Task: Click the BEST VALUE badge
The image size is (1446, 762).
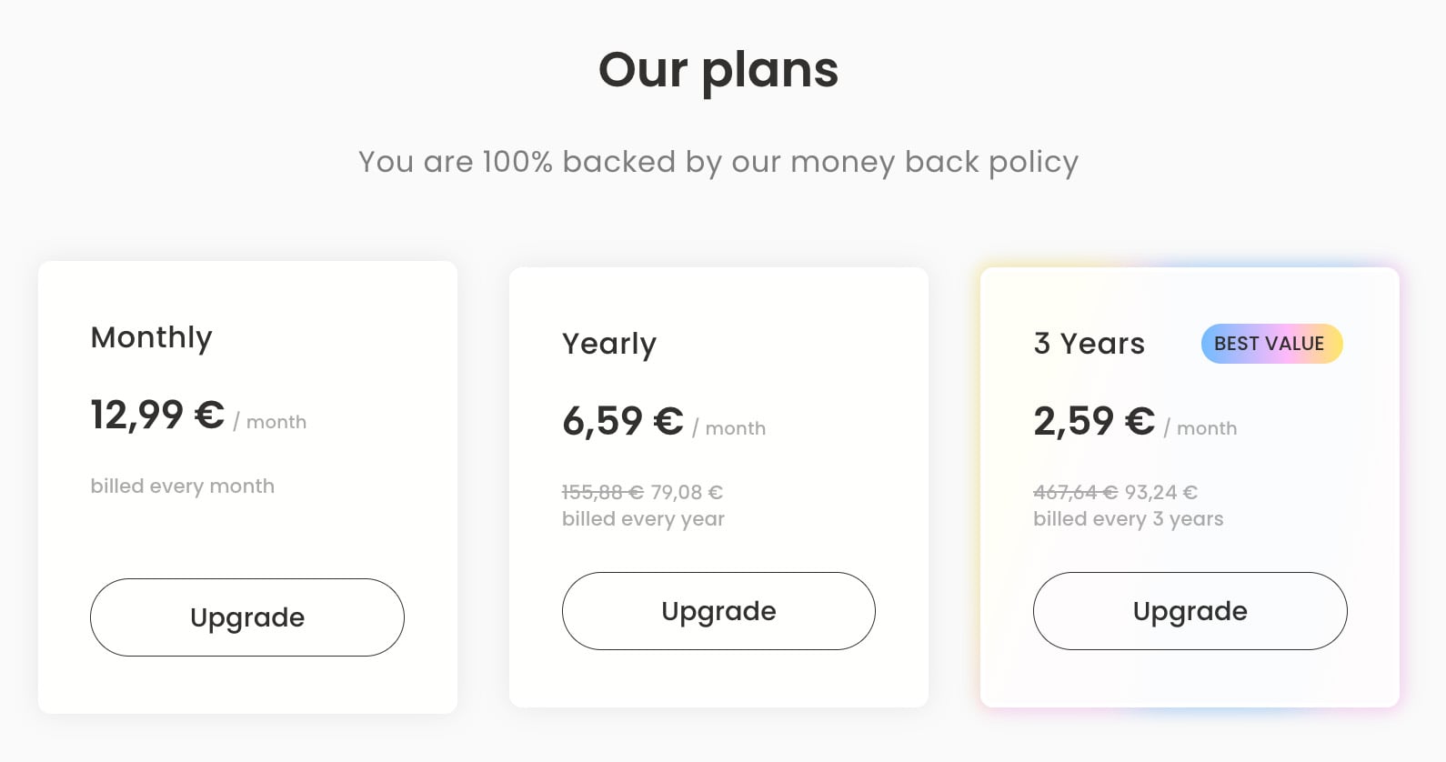Action: click(1270, 344)
